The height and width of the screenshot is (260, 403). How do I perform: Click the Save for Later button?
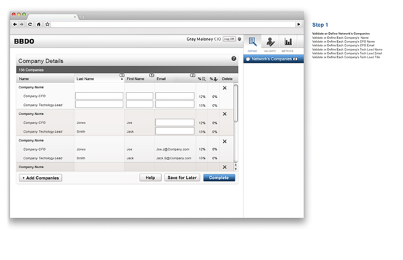182,178
